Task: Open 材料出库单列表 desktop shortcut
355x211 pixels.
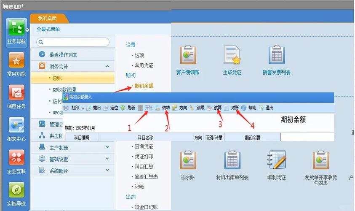Action: [232, 165]
